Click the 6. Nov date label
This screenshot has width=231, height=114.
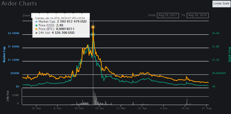point(57,108)
